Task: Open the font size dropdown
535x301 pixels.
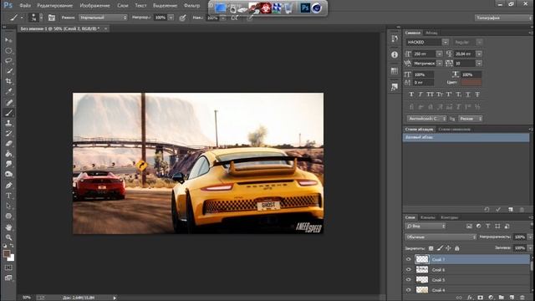Action: [440, 54]
